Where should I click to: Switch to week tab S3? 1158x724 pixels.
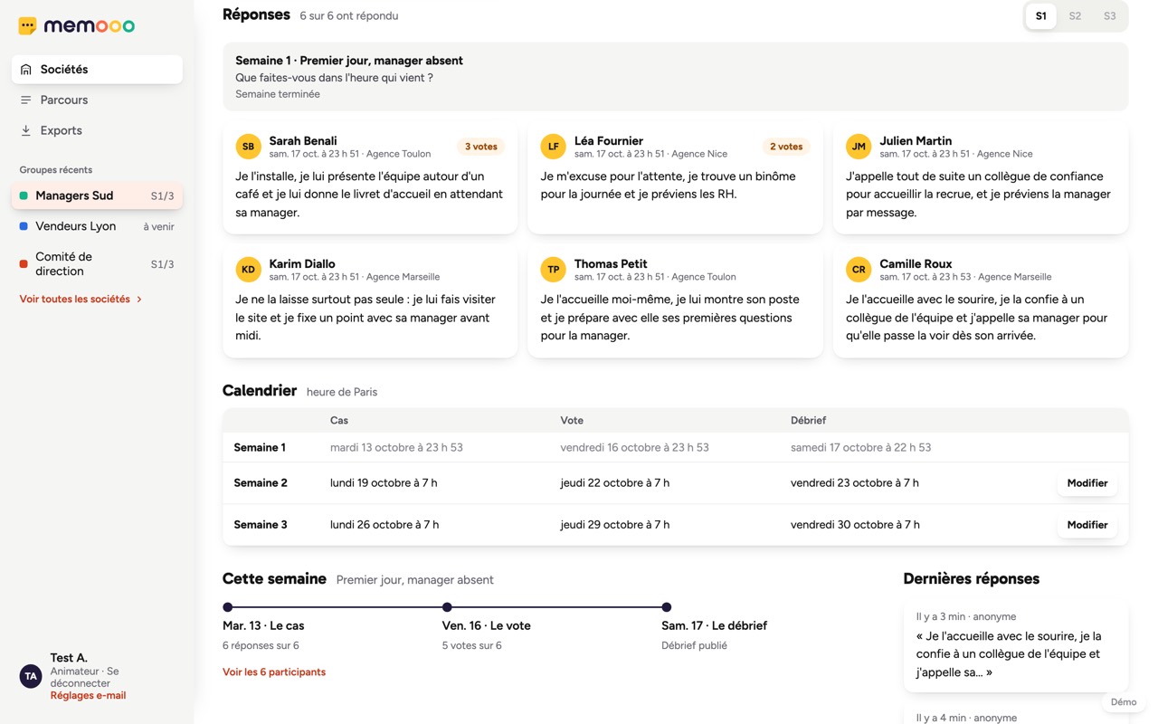point(1109,16)
